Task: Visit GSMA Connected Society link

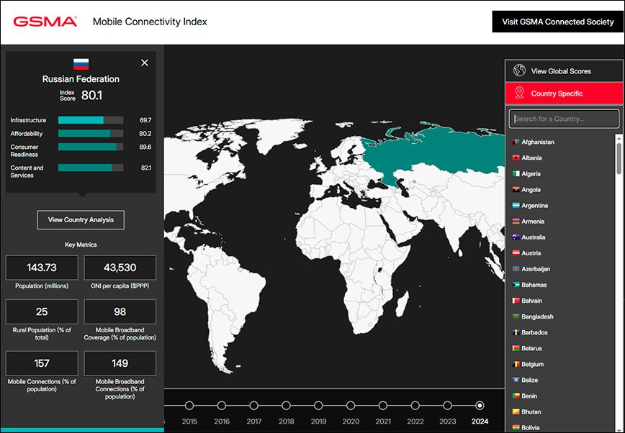Action: tap(557, 22)
